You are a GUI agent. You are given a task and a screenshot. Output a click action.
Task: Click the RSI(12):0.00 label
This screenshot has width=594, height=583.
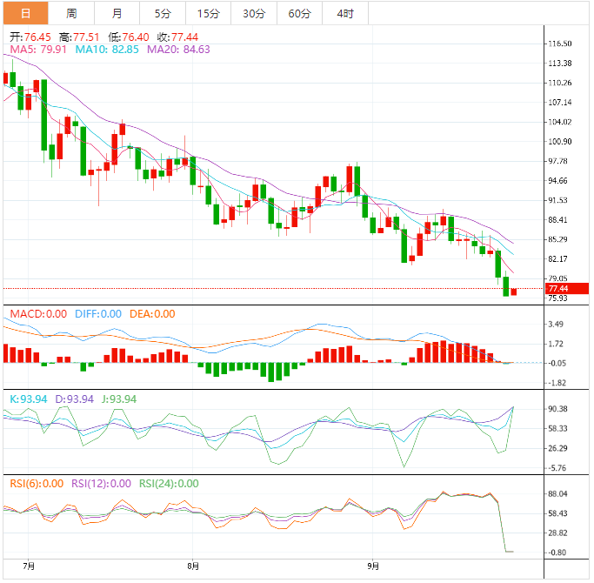point(101,484)
